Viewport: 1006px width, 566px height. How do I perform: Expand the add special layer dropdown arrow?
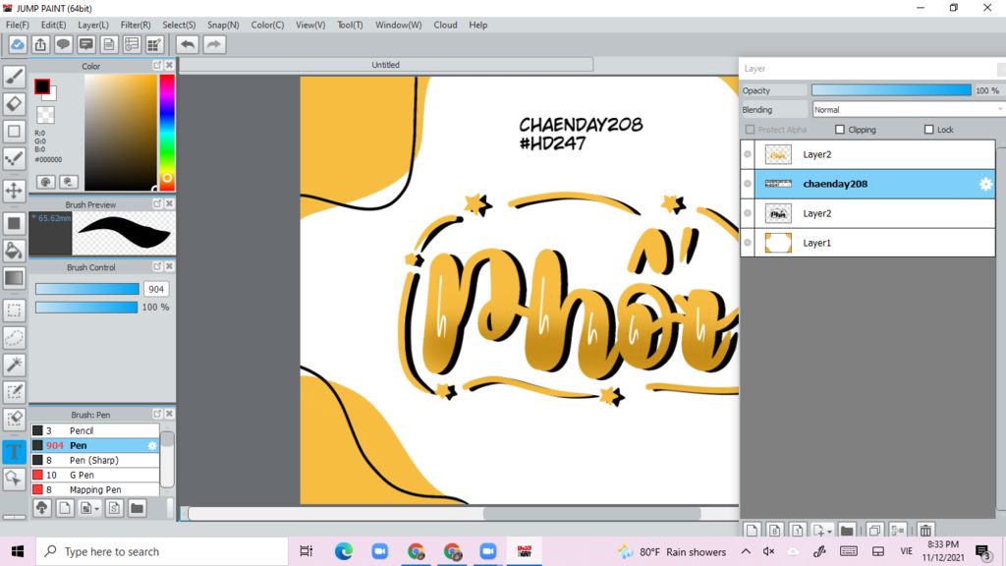pos(829,532)
